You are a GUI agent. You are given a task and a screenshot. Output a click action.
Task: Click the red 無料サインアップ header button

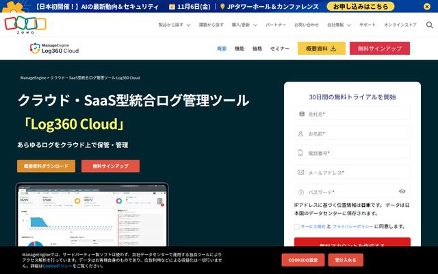coord(380,49)
